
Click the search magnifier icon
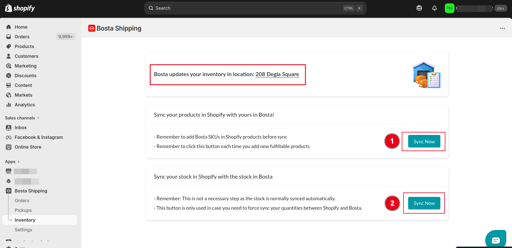click(151, 8)
